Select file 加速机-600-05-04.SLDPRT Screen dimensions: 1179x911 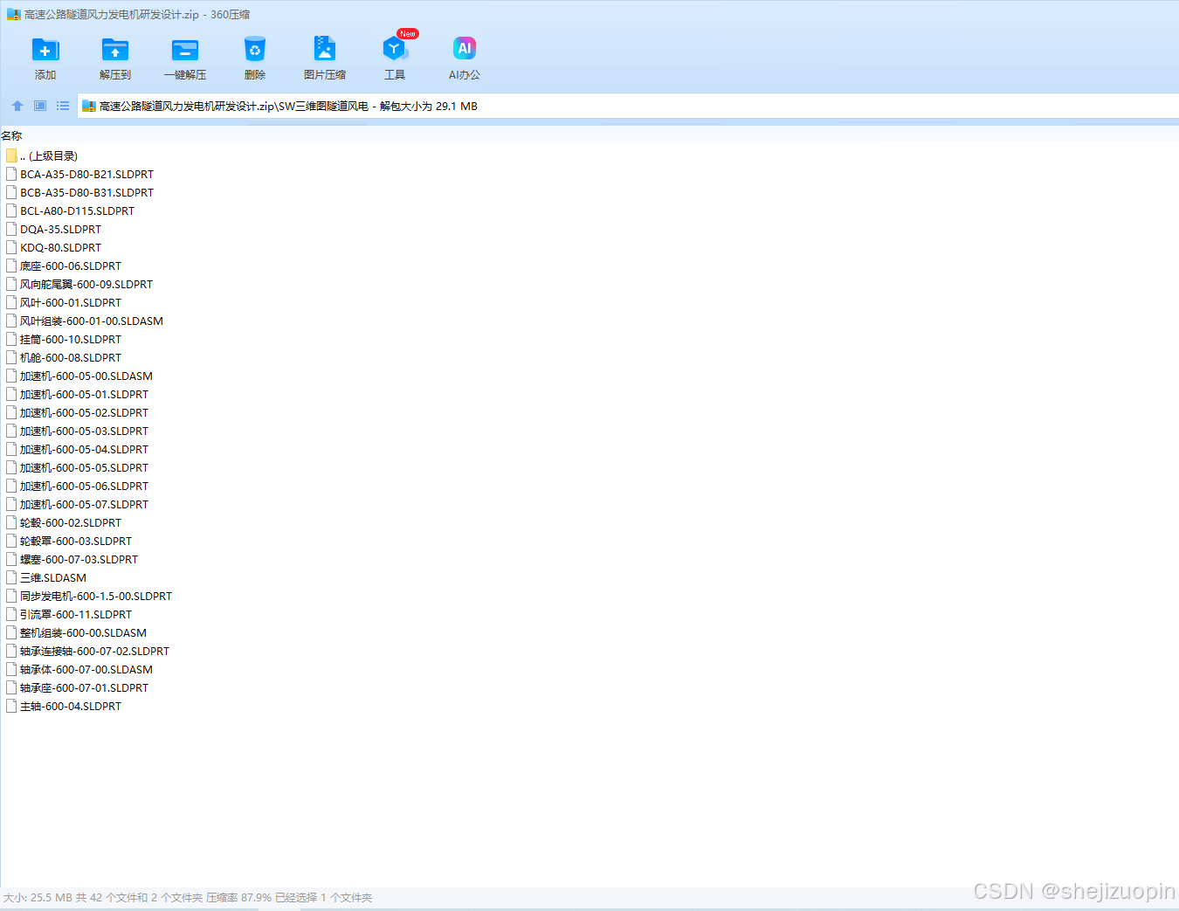78,449
